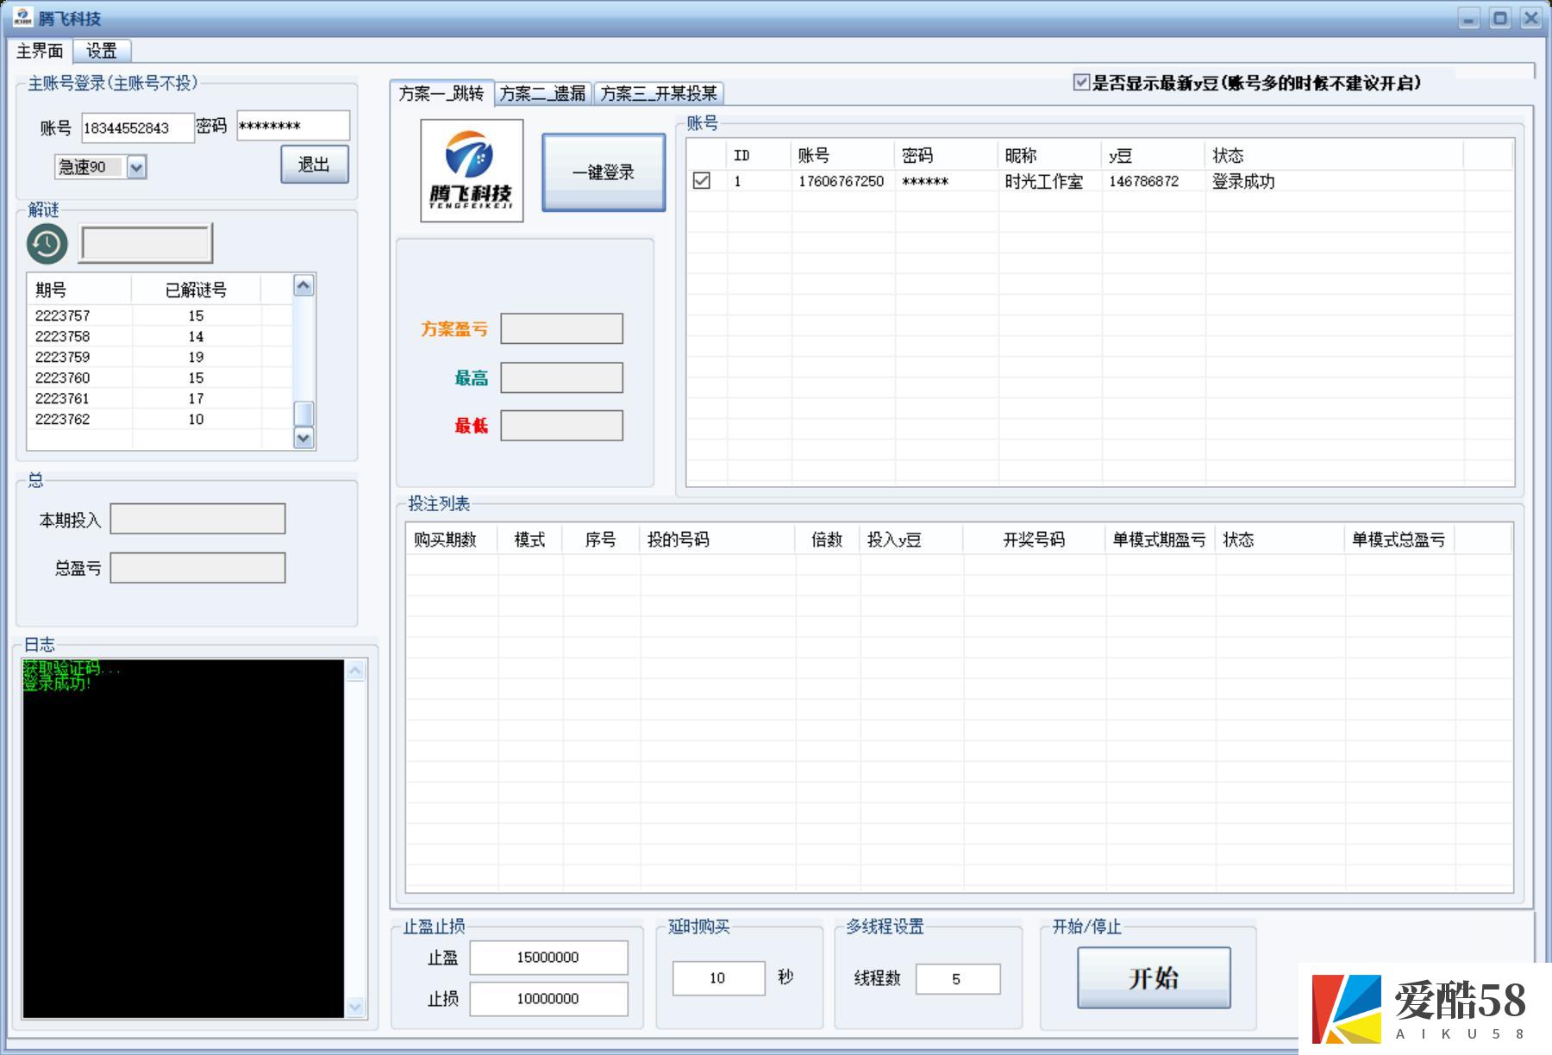Viewport: 1552px width, 1055px height.
Task: Click 开奖号码 column header
Action: [x=1035, y=540]
